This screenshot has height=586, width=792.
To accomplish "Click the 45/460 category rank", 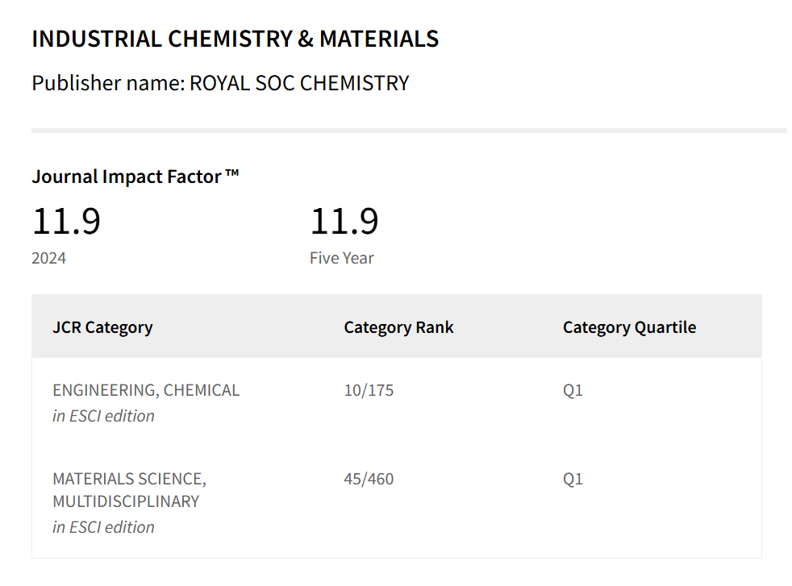I will point(369,479).
